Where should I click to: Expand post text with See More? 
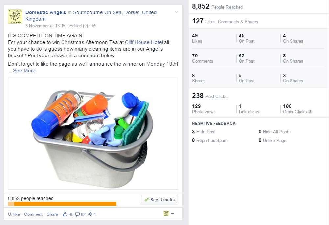pos(24,71)
